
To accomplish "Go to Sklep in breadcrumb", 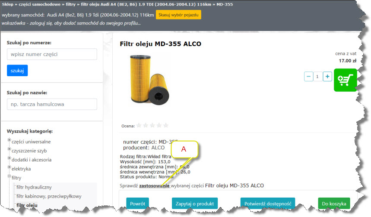I will [x=8, y=4].
